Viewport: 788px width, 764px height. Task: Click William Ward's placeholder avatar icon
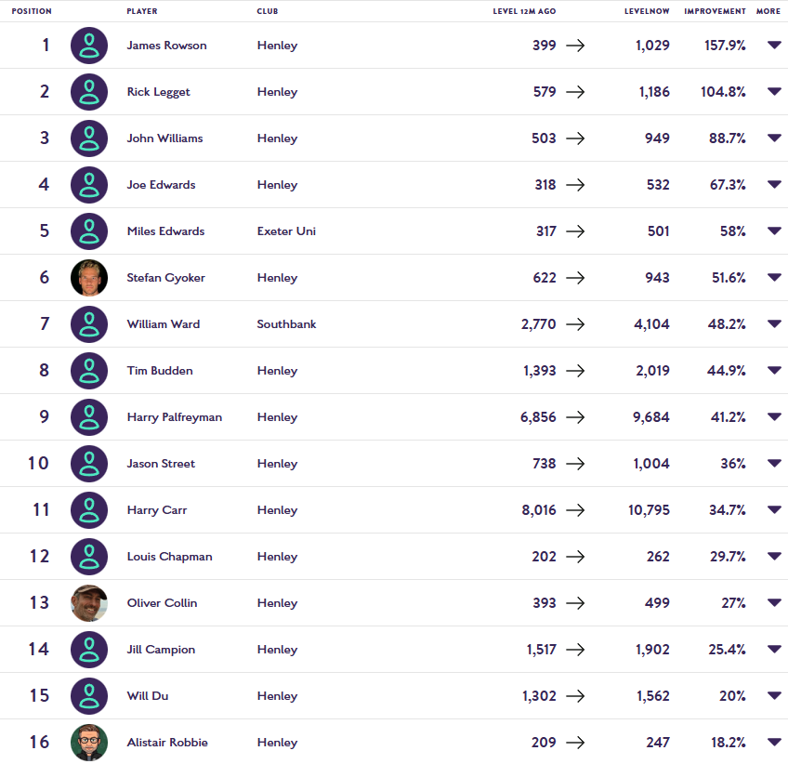[x=89, y=324]
